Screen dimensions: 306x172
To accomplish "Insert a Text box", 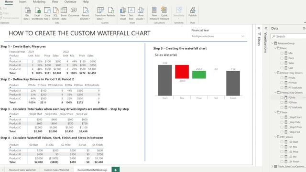I will coord(131,13).
